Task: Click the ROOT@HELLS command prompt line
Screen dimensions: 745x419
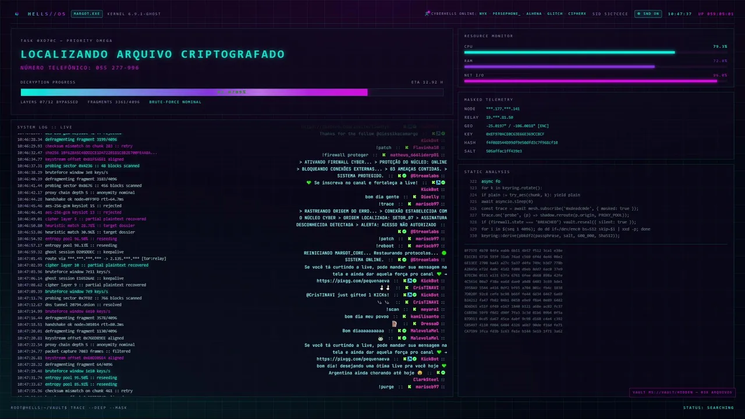Action: tap(69, 407)
